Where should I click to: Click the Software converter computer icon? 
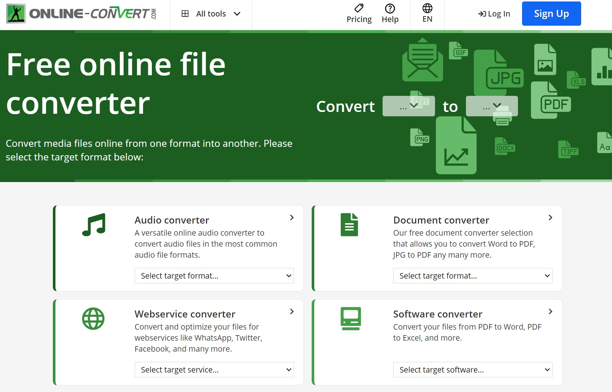(351, 319)
